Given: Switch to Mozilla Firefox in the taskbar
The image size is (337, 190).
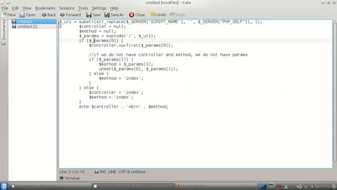Looking at the screenshot, I should [x=216, y=186].
